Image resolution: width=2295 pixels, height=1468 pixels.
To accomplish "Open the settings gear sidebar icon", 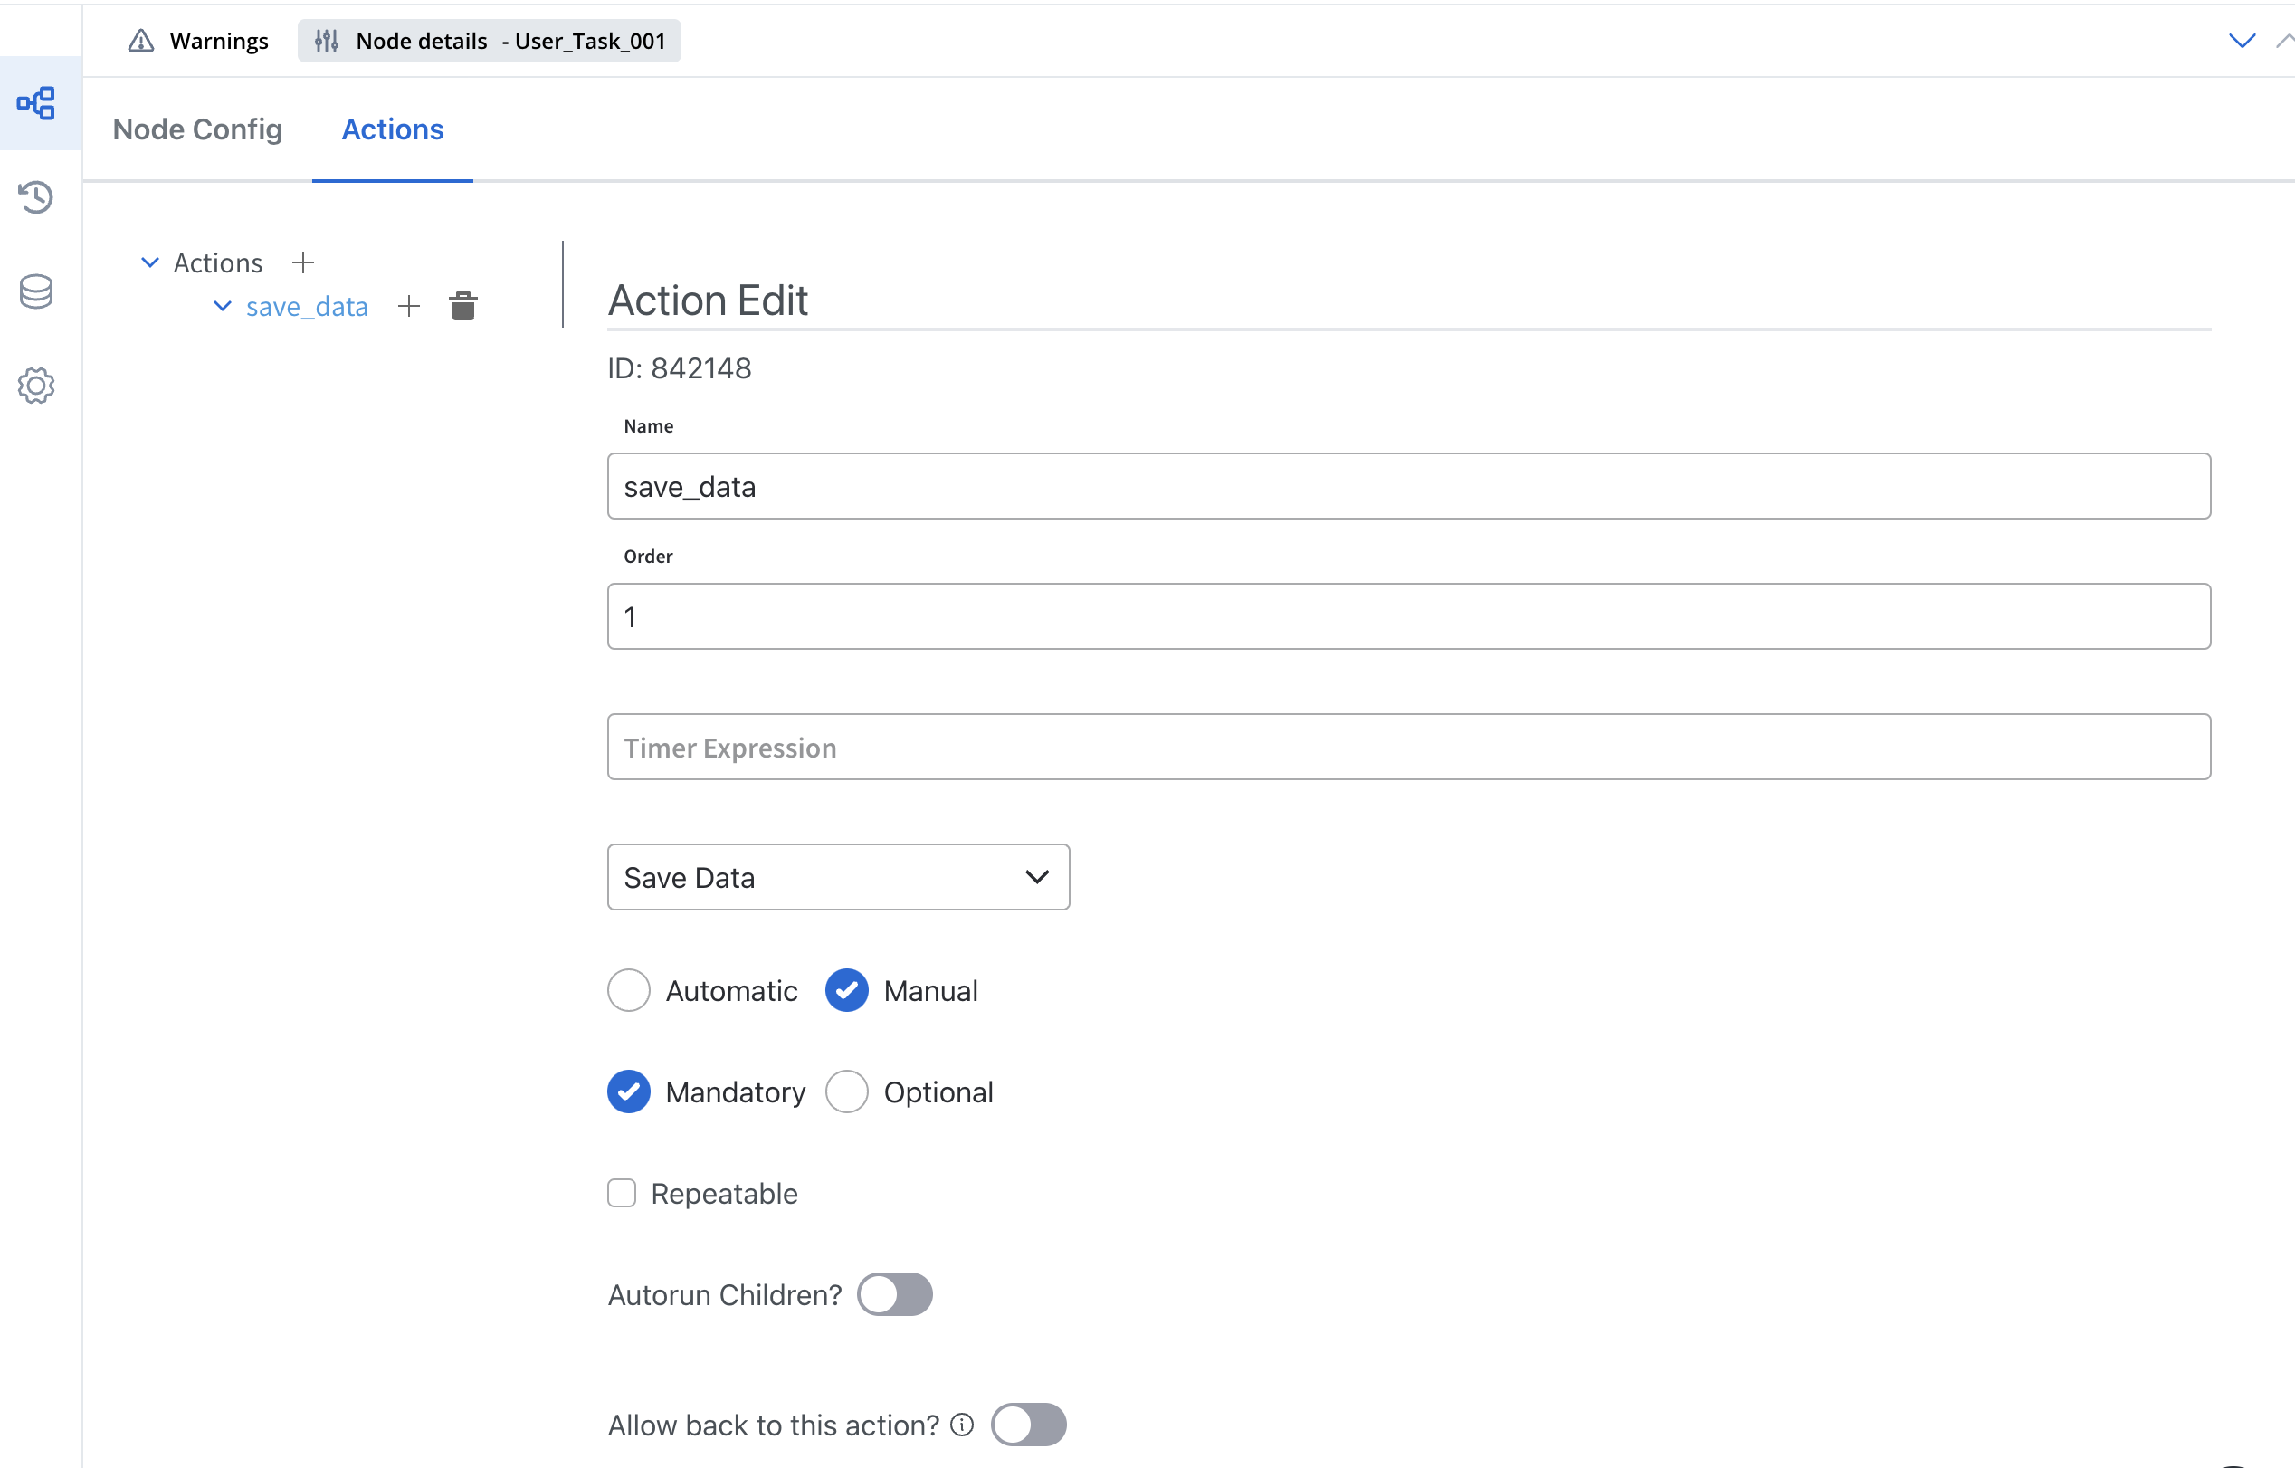I will tap(36, 386).
